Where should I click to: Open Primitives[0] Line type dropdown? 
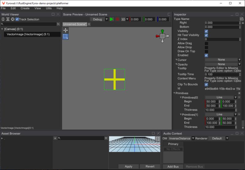tap(221, 97)
